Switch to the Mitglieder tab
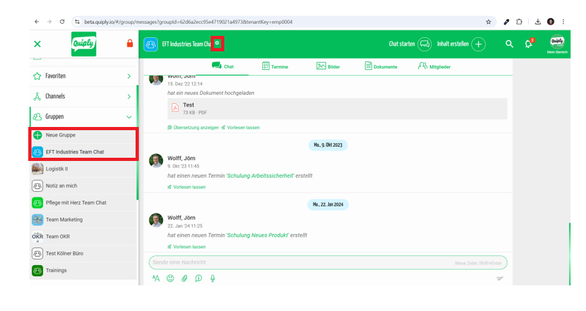This screenshot has height=311, width=586. click(x=434, y=67)
